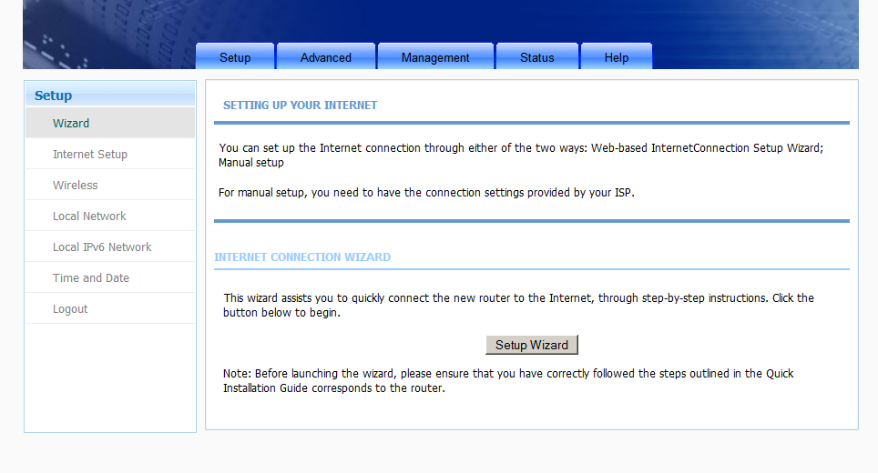
Task: Select Wizard in the Setup sidebar
Action: [71, 124]
